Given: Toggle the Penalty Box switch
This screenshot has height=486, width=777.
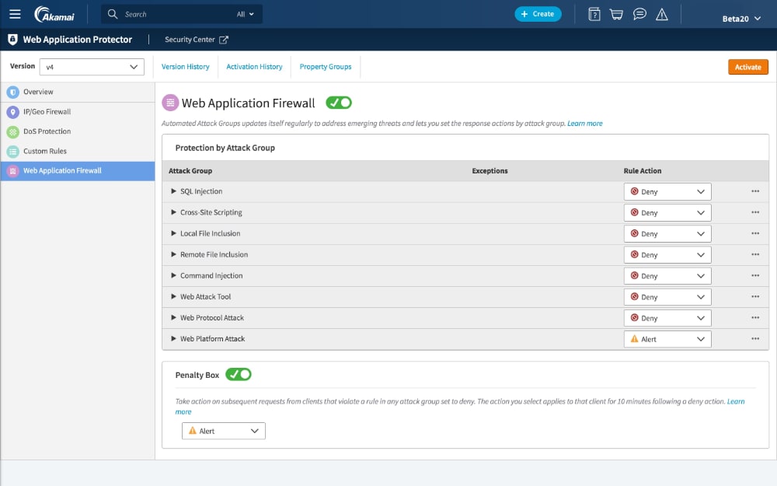Looking at the screenshot, I should tap(239, 375).
